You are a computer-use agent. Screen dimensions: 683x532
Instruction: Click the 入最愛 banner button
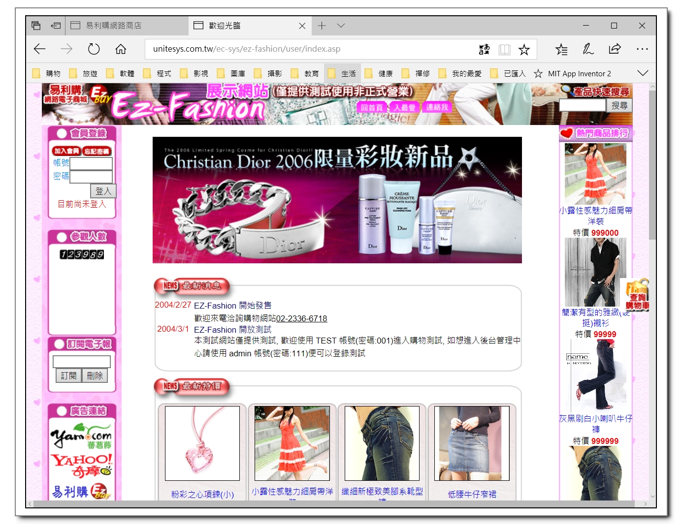404,107
